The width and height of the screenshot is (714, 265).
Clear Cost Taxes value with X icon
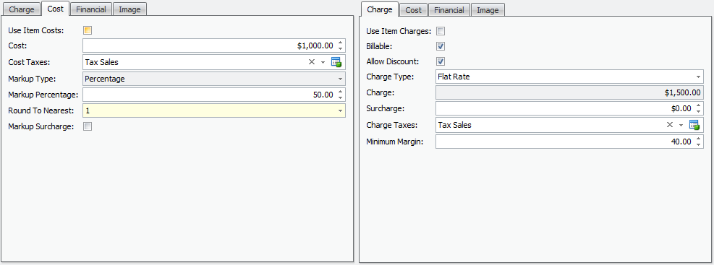(312, 62)
